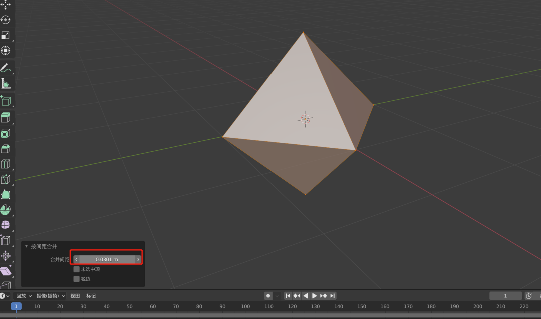Open the 回放 dropdown
541x319 pixels.
(24, 296)
